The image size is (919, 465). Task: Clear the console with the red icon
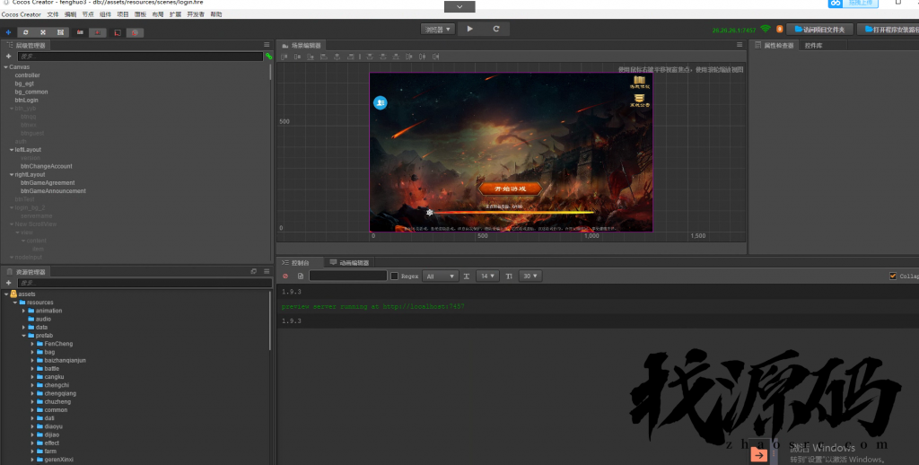click(x=285, y=276)
